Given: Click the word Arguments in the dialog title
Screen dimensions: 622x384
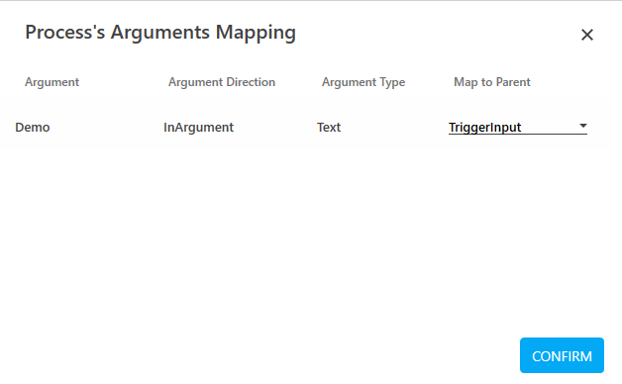Looking at the screenshot, I should click(159, 33).
